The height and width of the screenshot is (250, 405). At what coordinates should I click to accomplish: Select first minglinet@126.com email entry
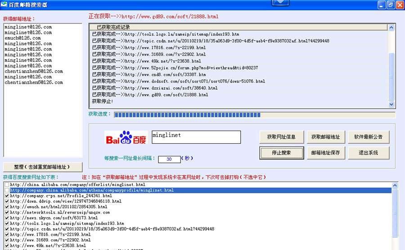[x=28, y=27]
